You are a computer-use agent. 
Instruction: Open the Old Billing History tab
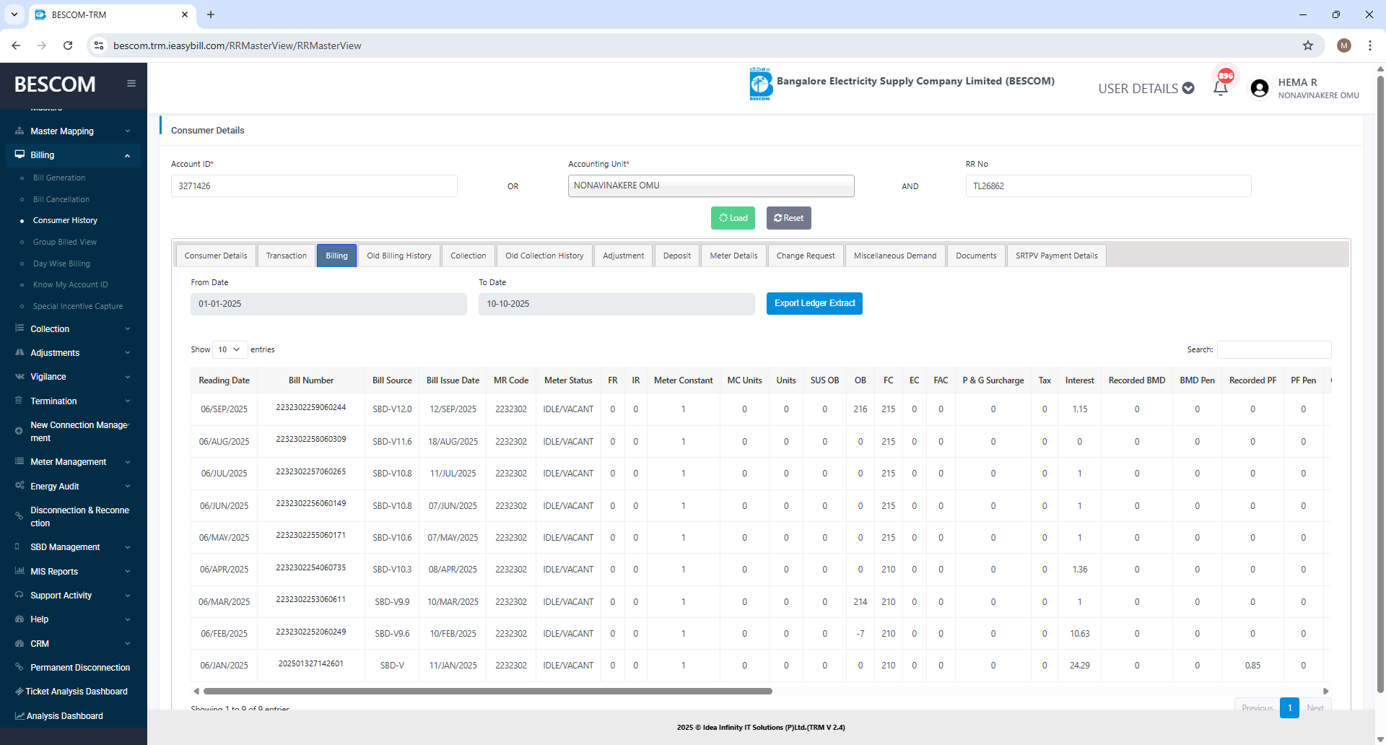click(398, 256)
